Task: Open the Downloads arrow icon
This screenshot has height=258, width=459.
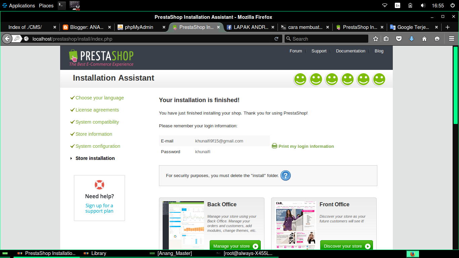Action: [411, 39]
